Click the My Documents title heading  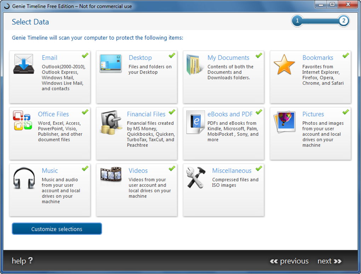tap(228, 58)
